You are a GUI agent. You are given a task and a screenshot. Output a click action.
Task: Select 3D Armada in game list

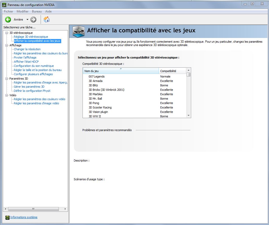click(134, 81)
